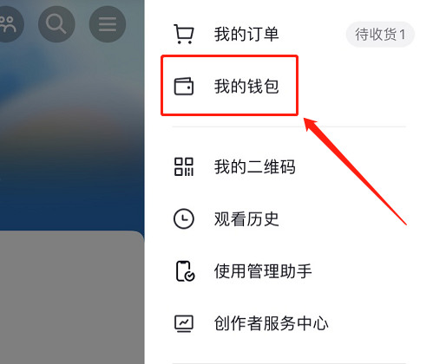Click the shopping cart icon
Image resolution: width=433 pixels, height=364 pixels.
(x=184, y=34)
